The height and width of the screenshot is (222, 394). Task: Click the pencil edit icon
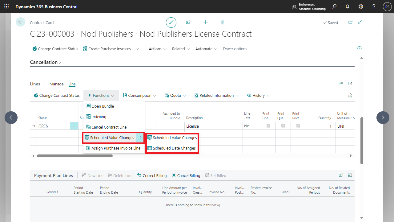click(x=171, y=23)
